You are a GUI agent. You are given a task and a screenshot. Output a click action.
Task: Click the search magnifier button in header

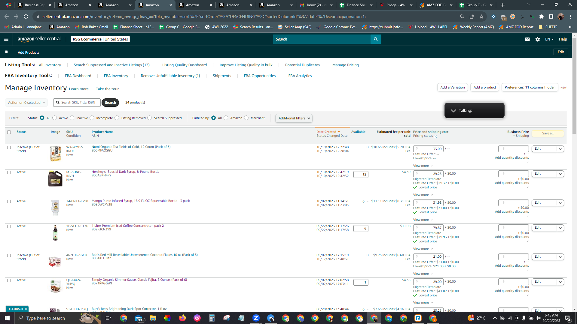pos(376,39)
